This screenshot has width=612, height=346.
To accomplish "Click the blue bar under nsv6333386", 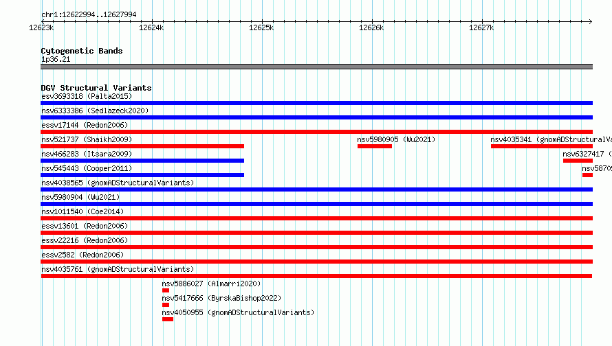I will click(316, 117).
